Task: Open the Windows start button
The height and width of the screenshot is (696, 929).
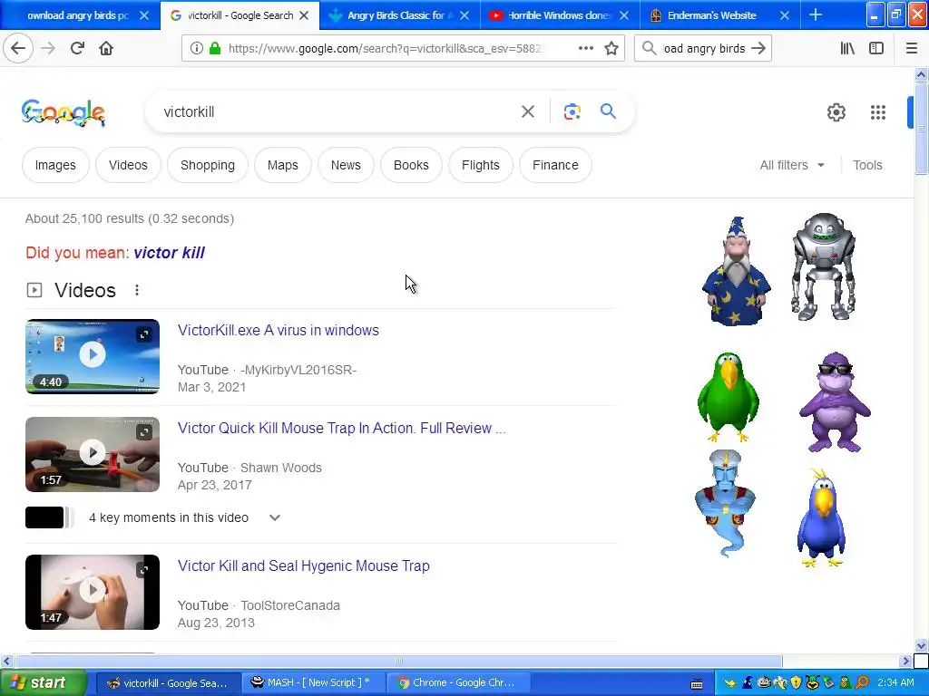Action: [43, 682]
